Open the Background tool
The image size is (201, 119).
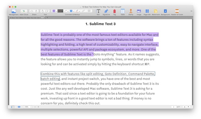[x=165, y=11]
